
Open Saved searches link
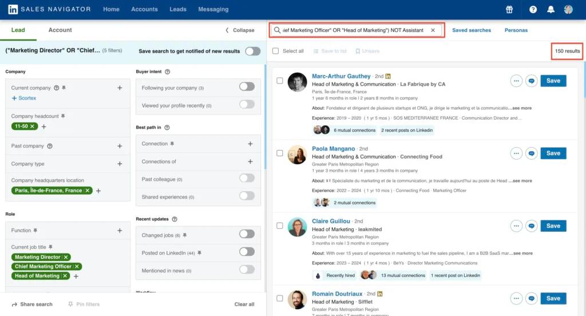tap(471, 30)
